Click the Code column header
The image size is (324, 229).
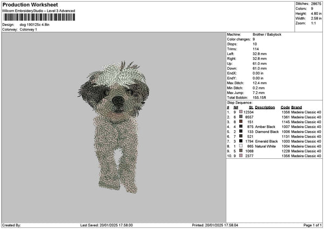285,107
